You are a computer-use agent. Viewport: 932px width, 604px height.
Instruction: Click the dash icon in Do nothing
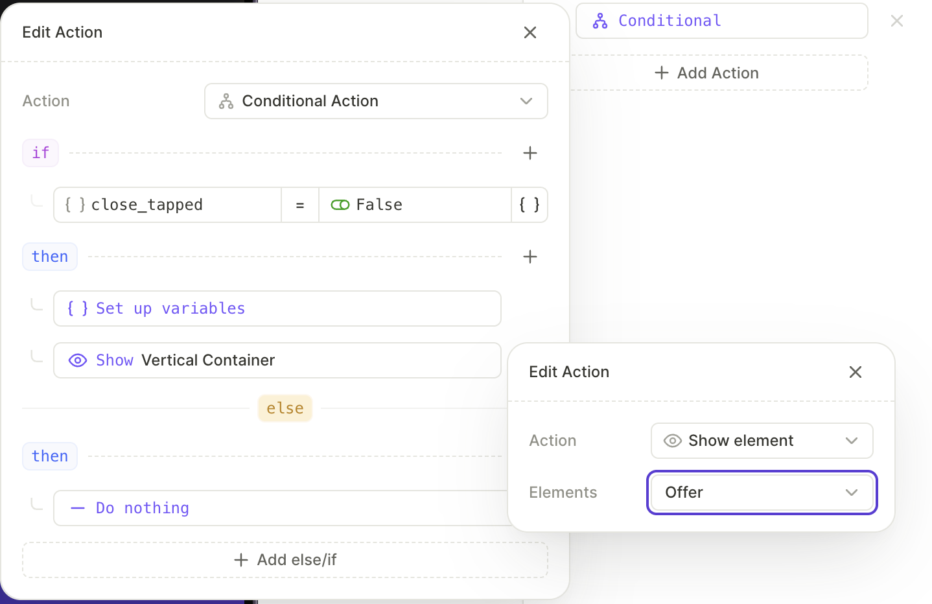(78, 508)
